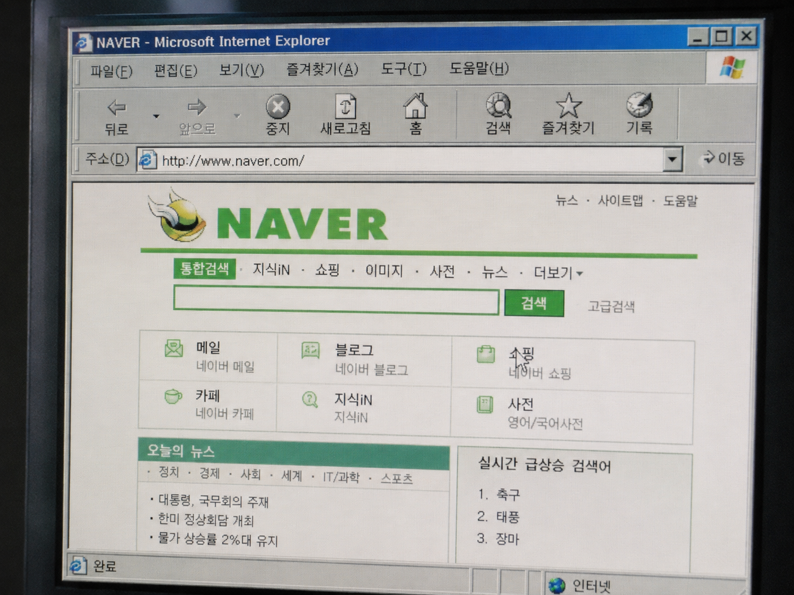This screenshot has height=595, width=794.
Task: Open the 즐겨찾기(A) menu
Action: (x=322, y=70)
